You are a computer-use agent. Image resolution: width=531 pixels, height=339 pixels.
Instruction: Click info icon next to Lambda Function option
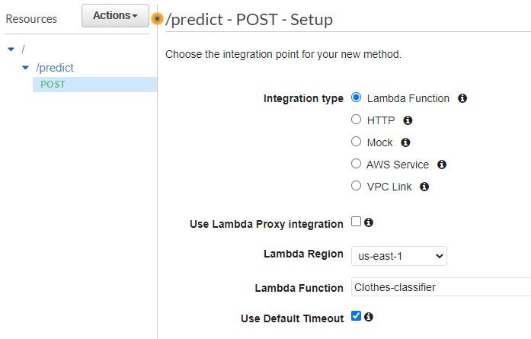click(462, 98)
